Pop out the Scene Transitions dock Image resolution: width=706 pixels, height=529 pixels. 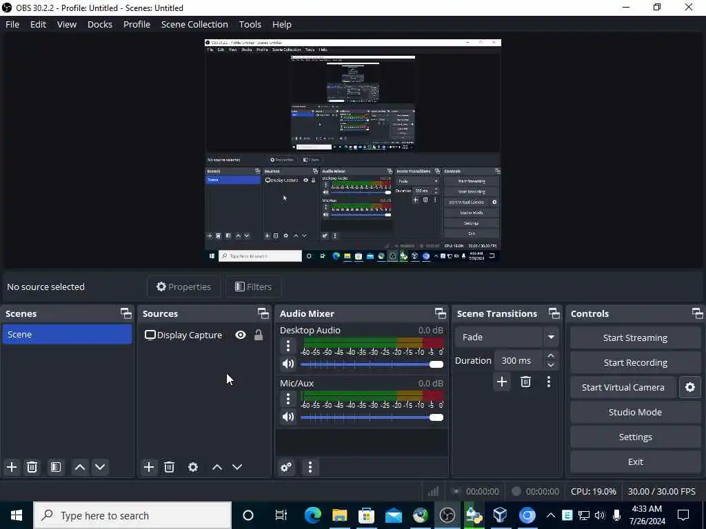pos(554,313)
